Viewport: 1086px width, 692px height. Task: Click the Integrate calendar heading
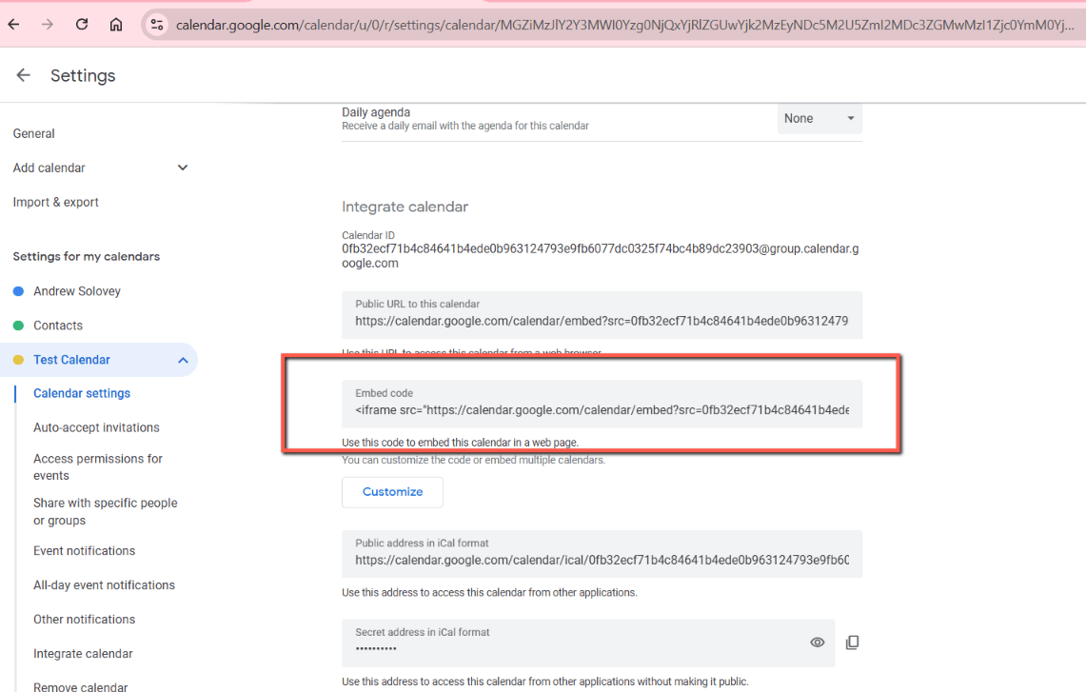(x=405, y=207)
